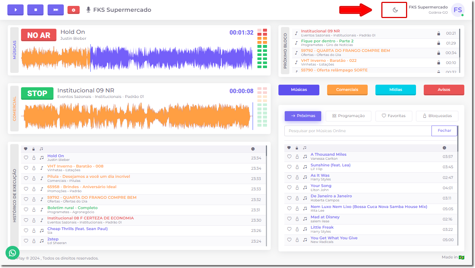Favorite Hold On in execution history
This screenshot has height=268, width=475.
click(x=26, y=158)
